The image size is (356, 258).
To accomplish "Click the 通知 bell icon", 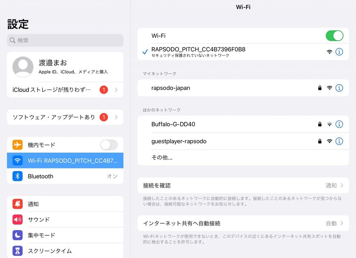I will pos(17,204).
